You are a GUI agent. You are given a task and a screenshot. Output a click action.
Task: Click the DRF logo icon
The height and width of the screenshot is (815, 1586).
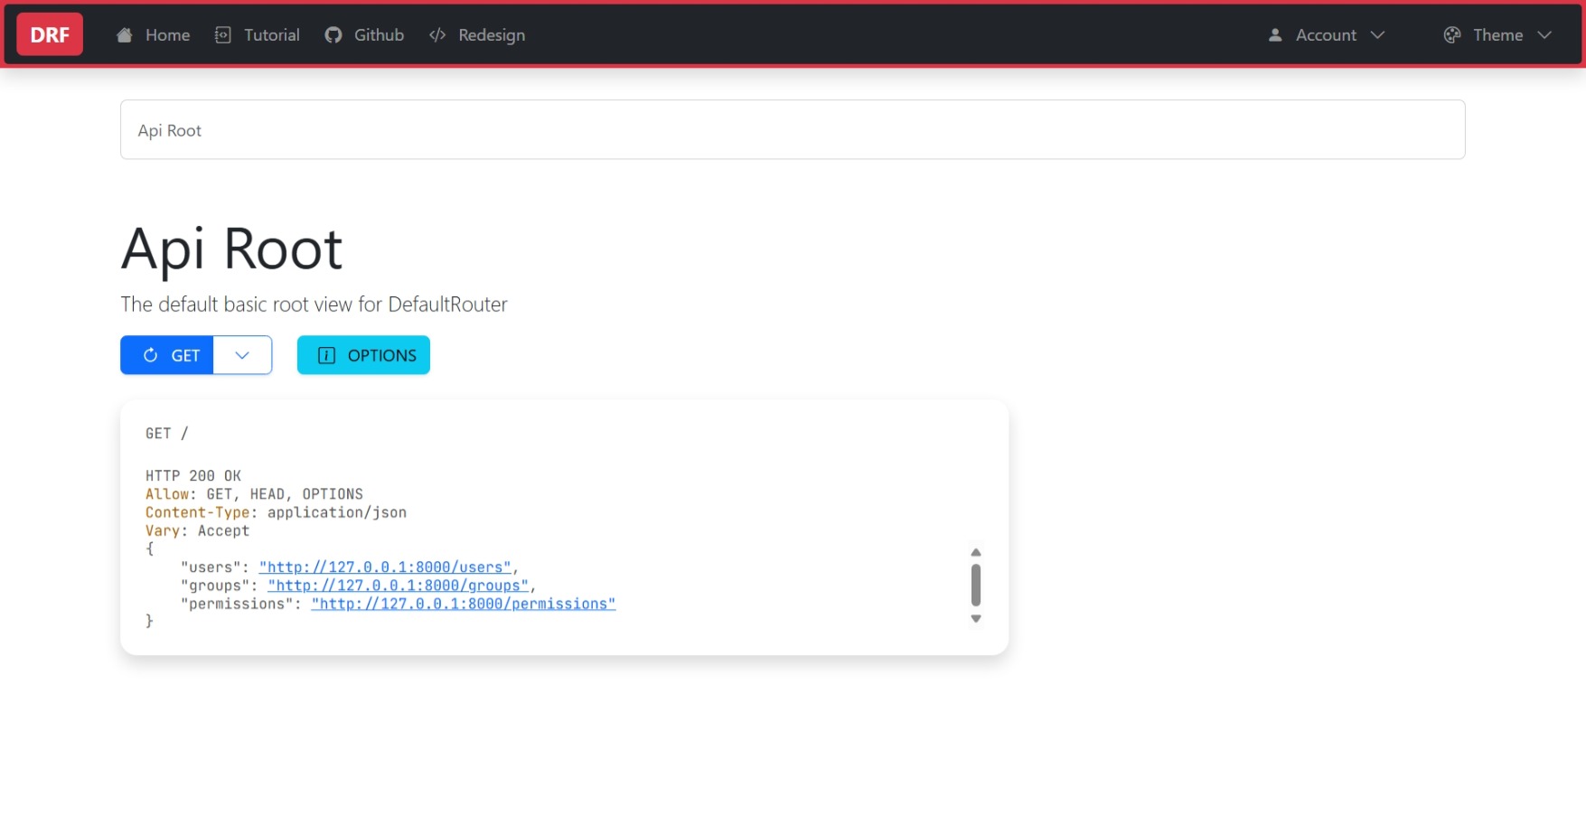(49, 33)
